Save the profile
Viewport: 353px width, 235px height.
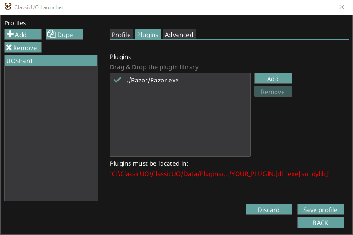click(320, 209)
